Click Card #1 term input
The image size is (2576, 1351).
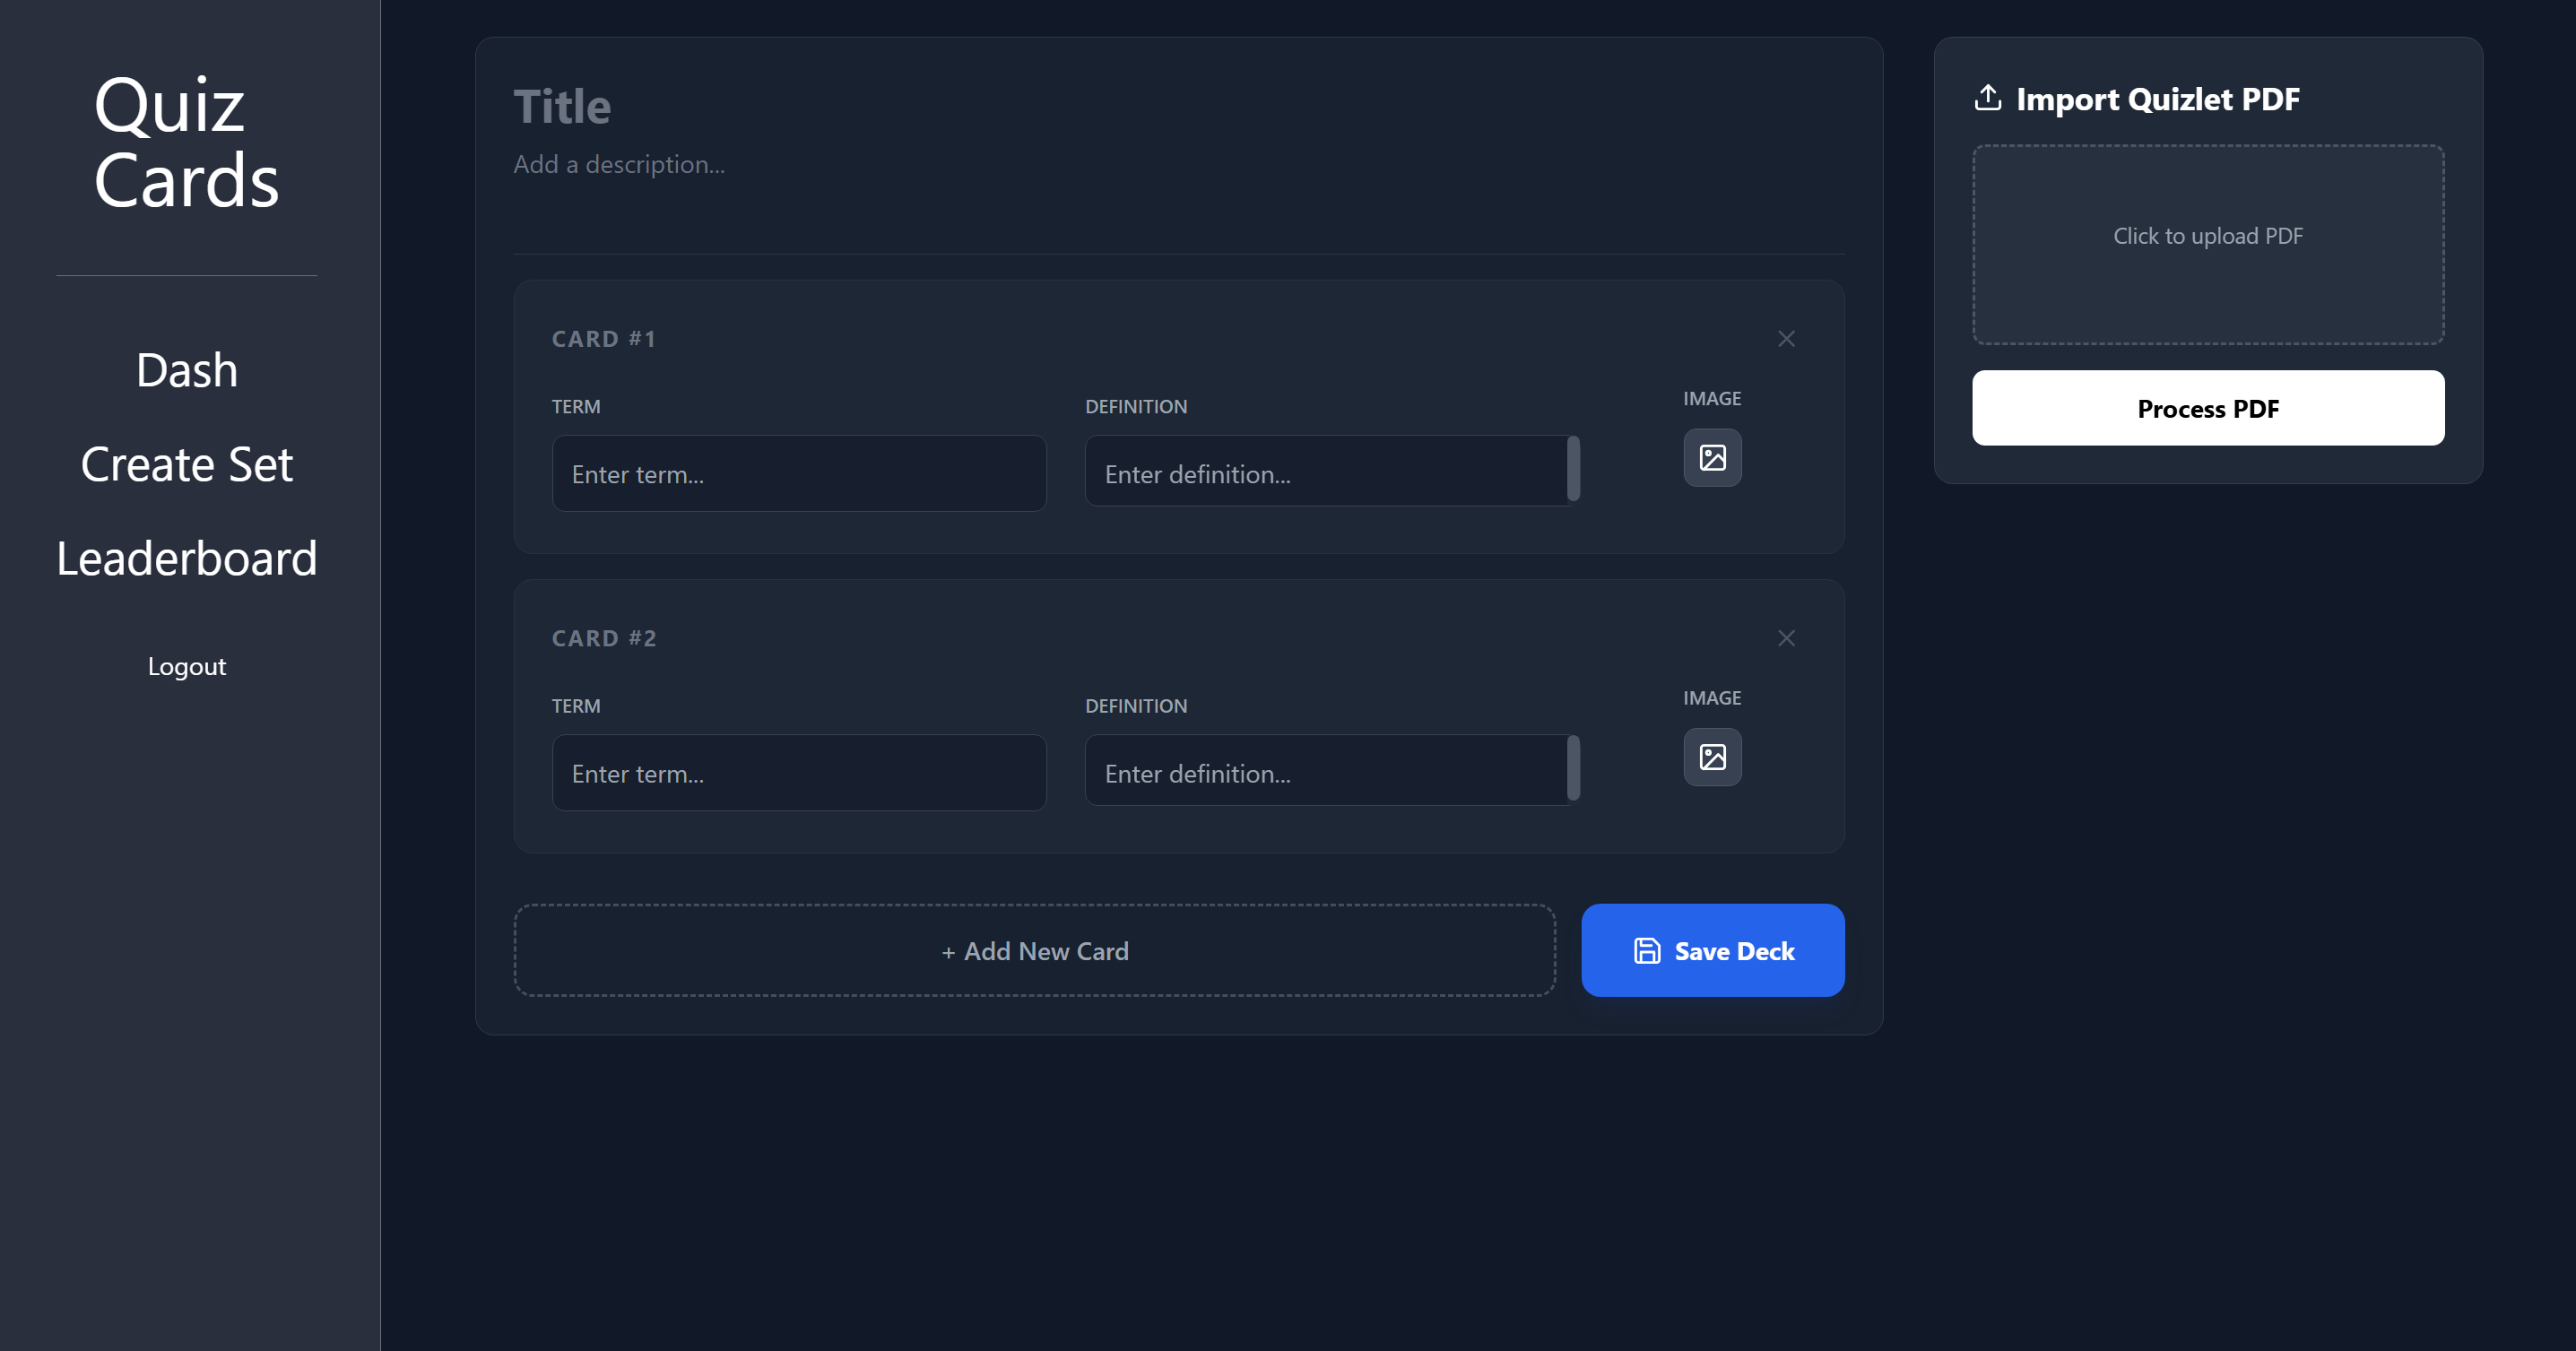[798, 474]
